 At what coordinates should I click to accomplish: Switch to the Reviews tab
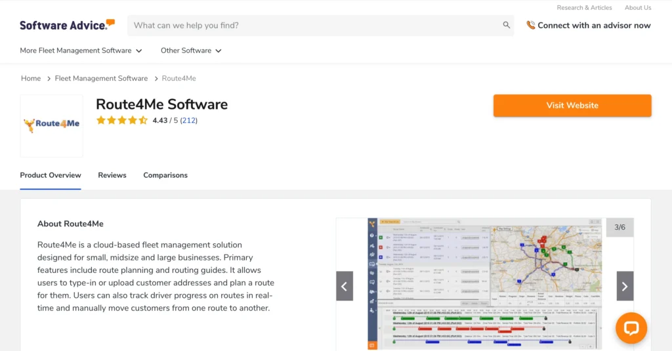point(112,175)
